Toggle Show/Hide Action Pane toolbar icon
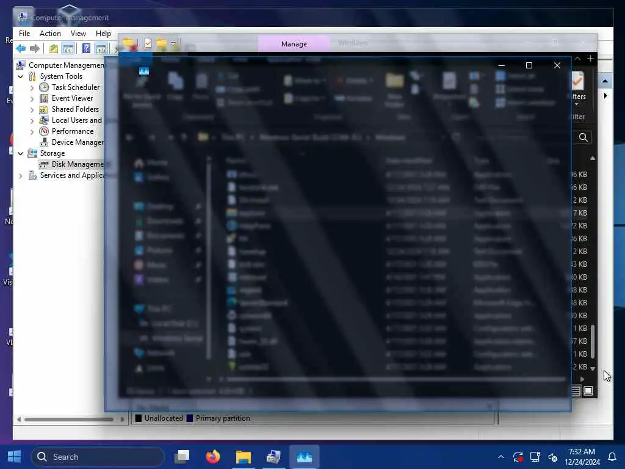The image size is (625, 469). 101,49
